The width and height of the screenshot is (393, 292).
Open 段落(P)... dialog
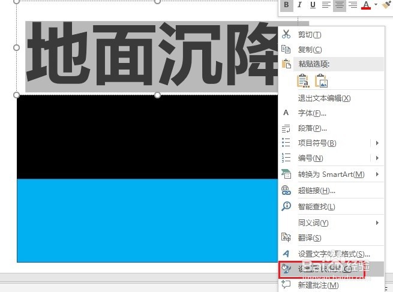point(312,128)
